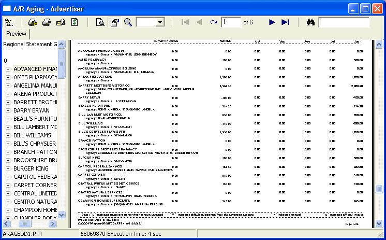Expand BILL LAMBERT tree node
The height and width of the screenshot is (240, 386).
coord(8,127)
